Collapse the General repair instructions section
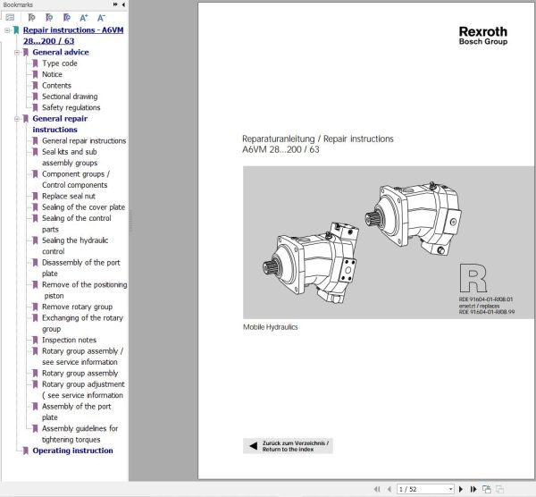Viewport: 536px width, 497px height. (x=17, y=119)
